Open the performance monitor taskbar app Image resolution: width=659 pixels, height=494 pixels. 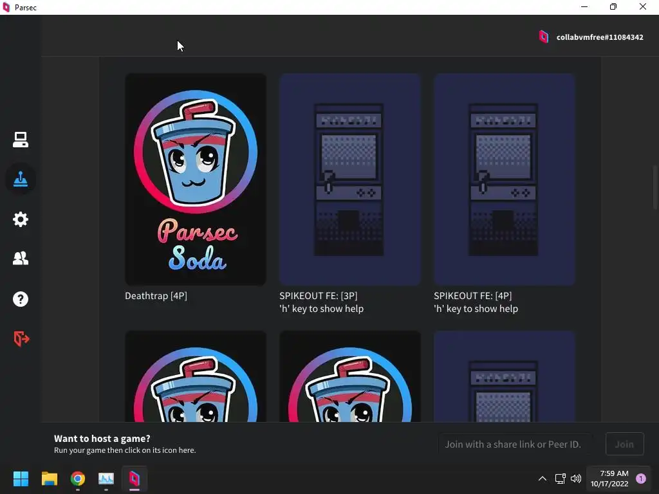[x=106, y=479]
